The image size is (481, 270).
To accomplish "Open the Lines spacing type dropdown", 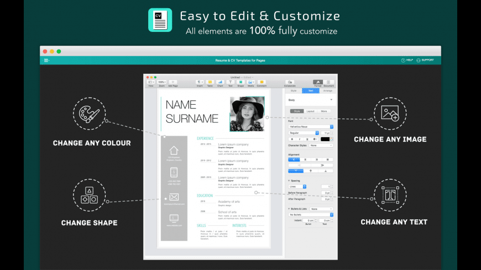I will click(297, 187).
